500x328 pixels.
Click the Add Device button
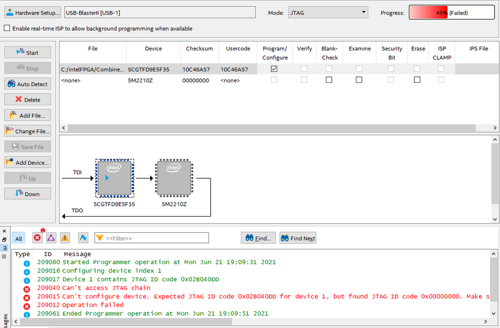[28, 163]
